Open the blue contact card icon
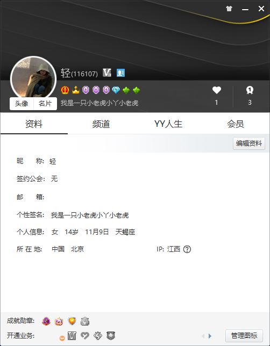 tap(120, 73)
